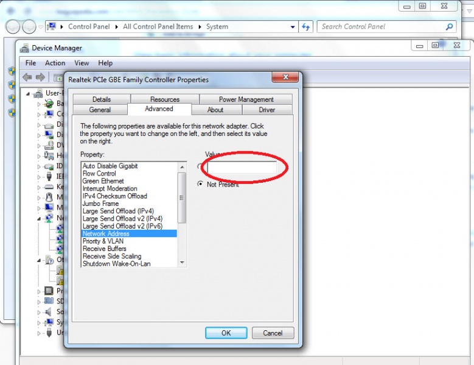Select the Human Interface Devices icon
The height and width of the screenshot is (365, 474).
[49, 155]
